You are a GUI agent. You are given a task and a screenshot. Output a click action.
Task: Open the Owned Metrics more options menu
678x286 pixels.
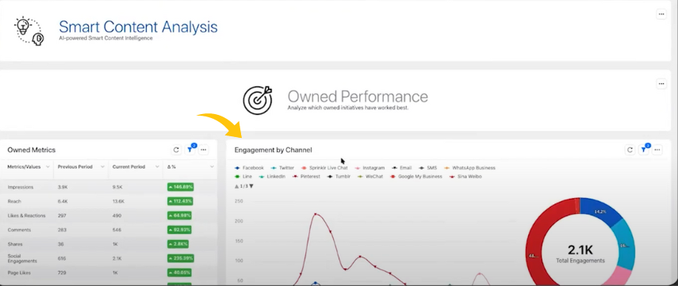203,150
